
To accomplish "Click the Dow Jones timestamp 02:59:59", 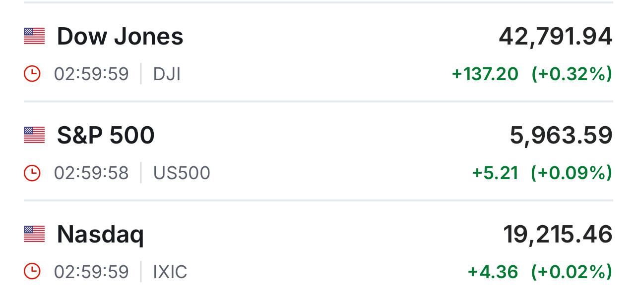I will coord(91,74).
